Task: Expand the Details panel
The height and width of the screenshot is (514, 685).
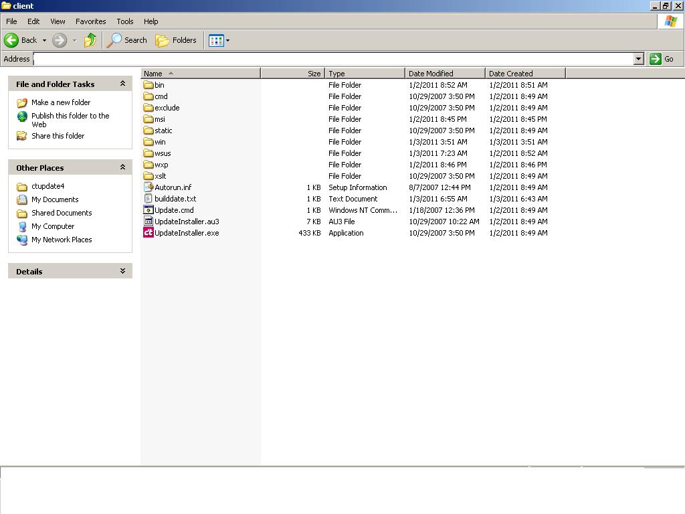Action: pyautogui.click(x=123, y=271)
